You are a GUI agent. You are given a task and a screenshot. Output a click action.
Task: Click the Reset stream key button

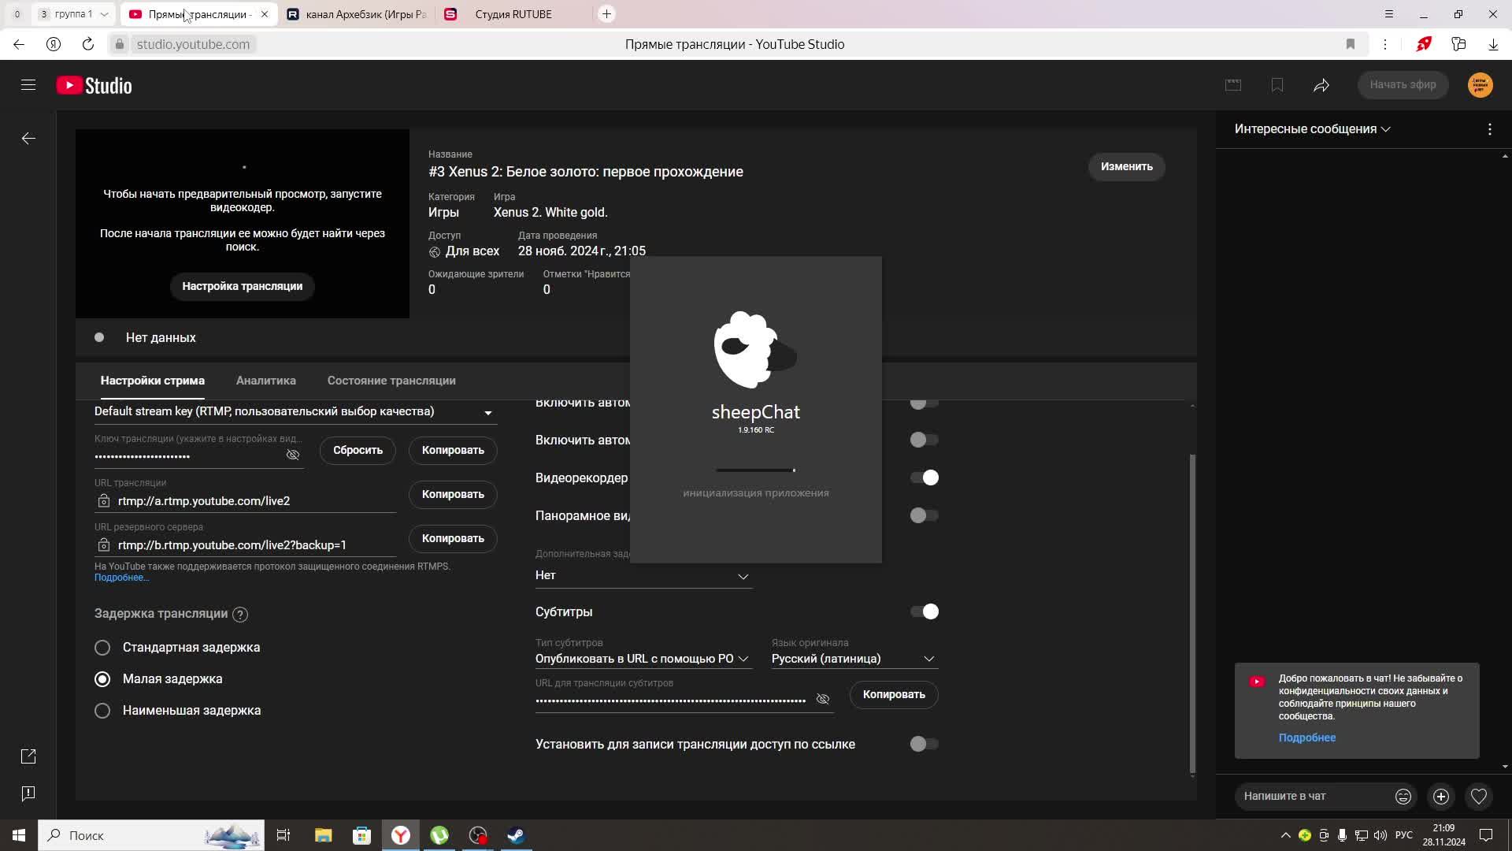358,451
